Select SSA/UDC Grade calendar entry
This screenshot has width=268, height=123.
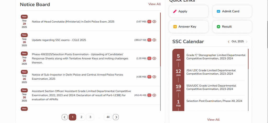211,87
